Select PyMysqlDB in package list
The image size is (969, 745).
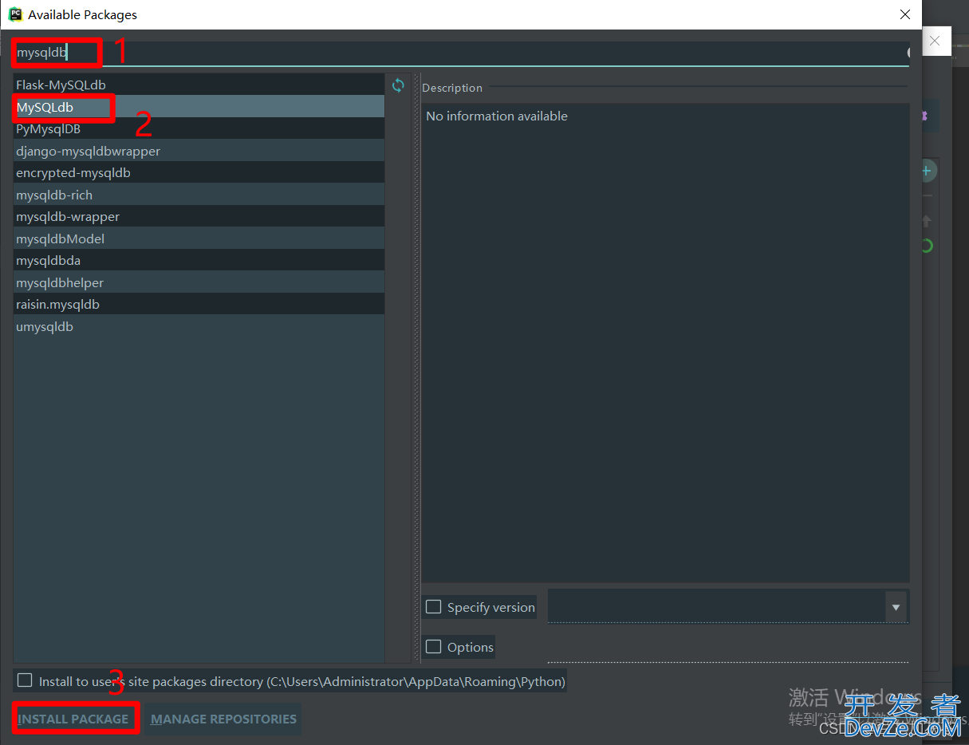tap(199, 128)
